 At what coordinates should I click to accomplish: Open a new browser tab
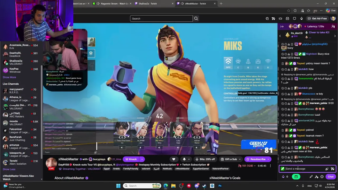coord(221,3)
